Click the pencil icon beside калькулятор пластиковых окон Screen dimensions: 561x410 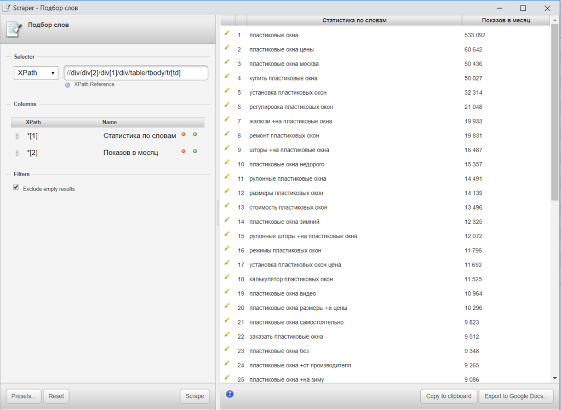tap(227, 277)
